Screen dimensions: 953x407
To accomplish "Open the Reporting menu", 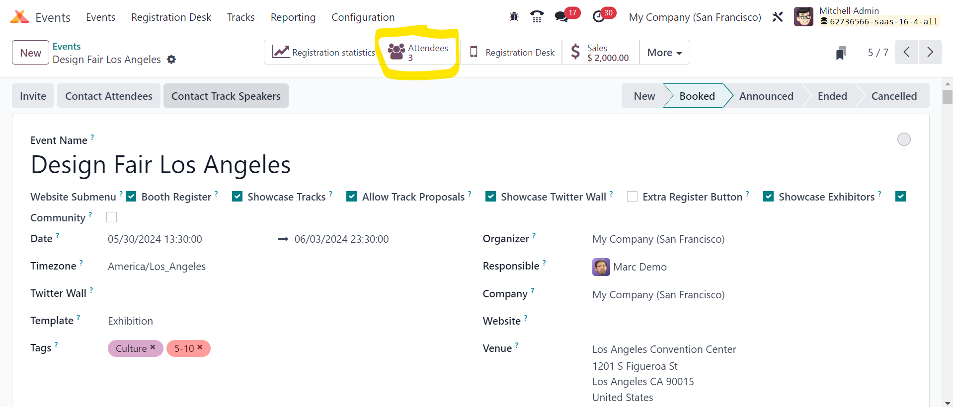I will [x=293, y=17].
